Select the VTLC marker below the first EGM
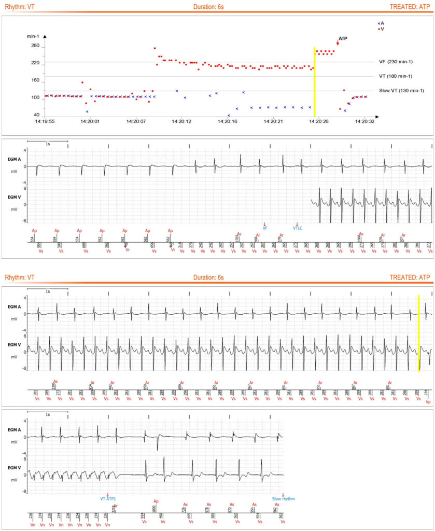 click(297, 226)
